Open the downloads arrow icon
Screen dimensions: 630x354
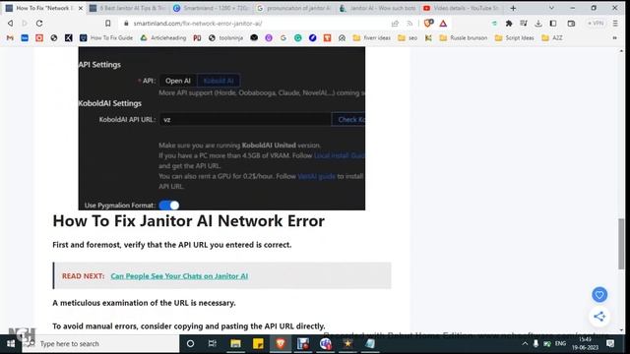pyautogui.click(x=538, y=24)
